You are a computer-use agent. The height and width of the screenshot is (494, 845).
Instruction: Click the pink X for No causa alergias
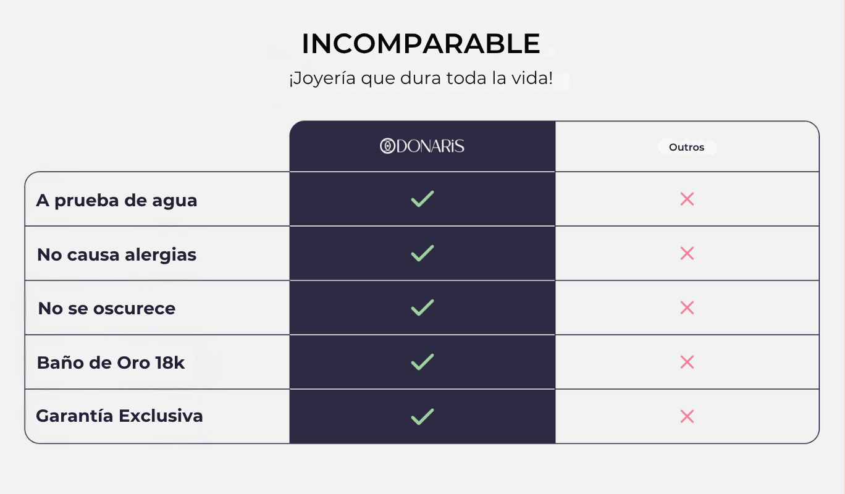pyautogui.click(x=687, y=253)
